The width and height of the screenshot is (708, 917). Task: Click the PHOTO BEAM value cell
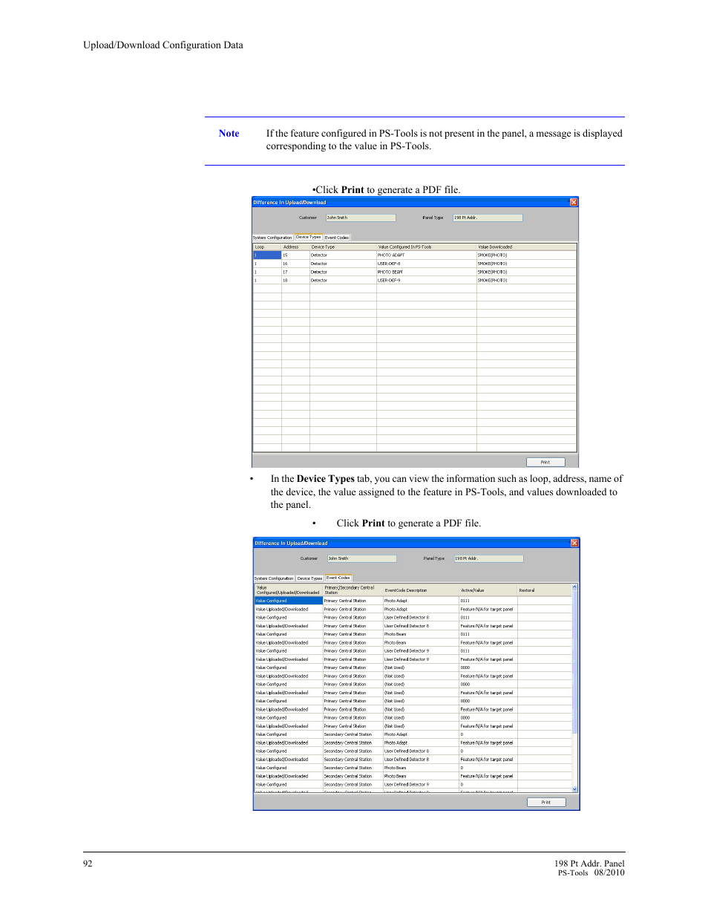(x=427, y=272)
